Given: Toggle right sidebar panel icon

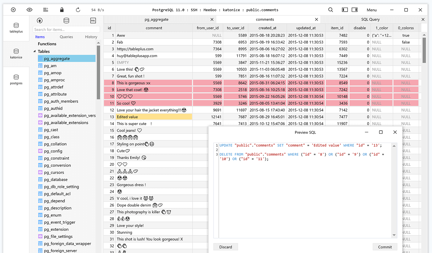Looking at the screenshot, I should pyautogui.click(x=355, y=10).
